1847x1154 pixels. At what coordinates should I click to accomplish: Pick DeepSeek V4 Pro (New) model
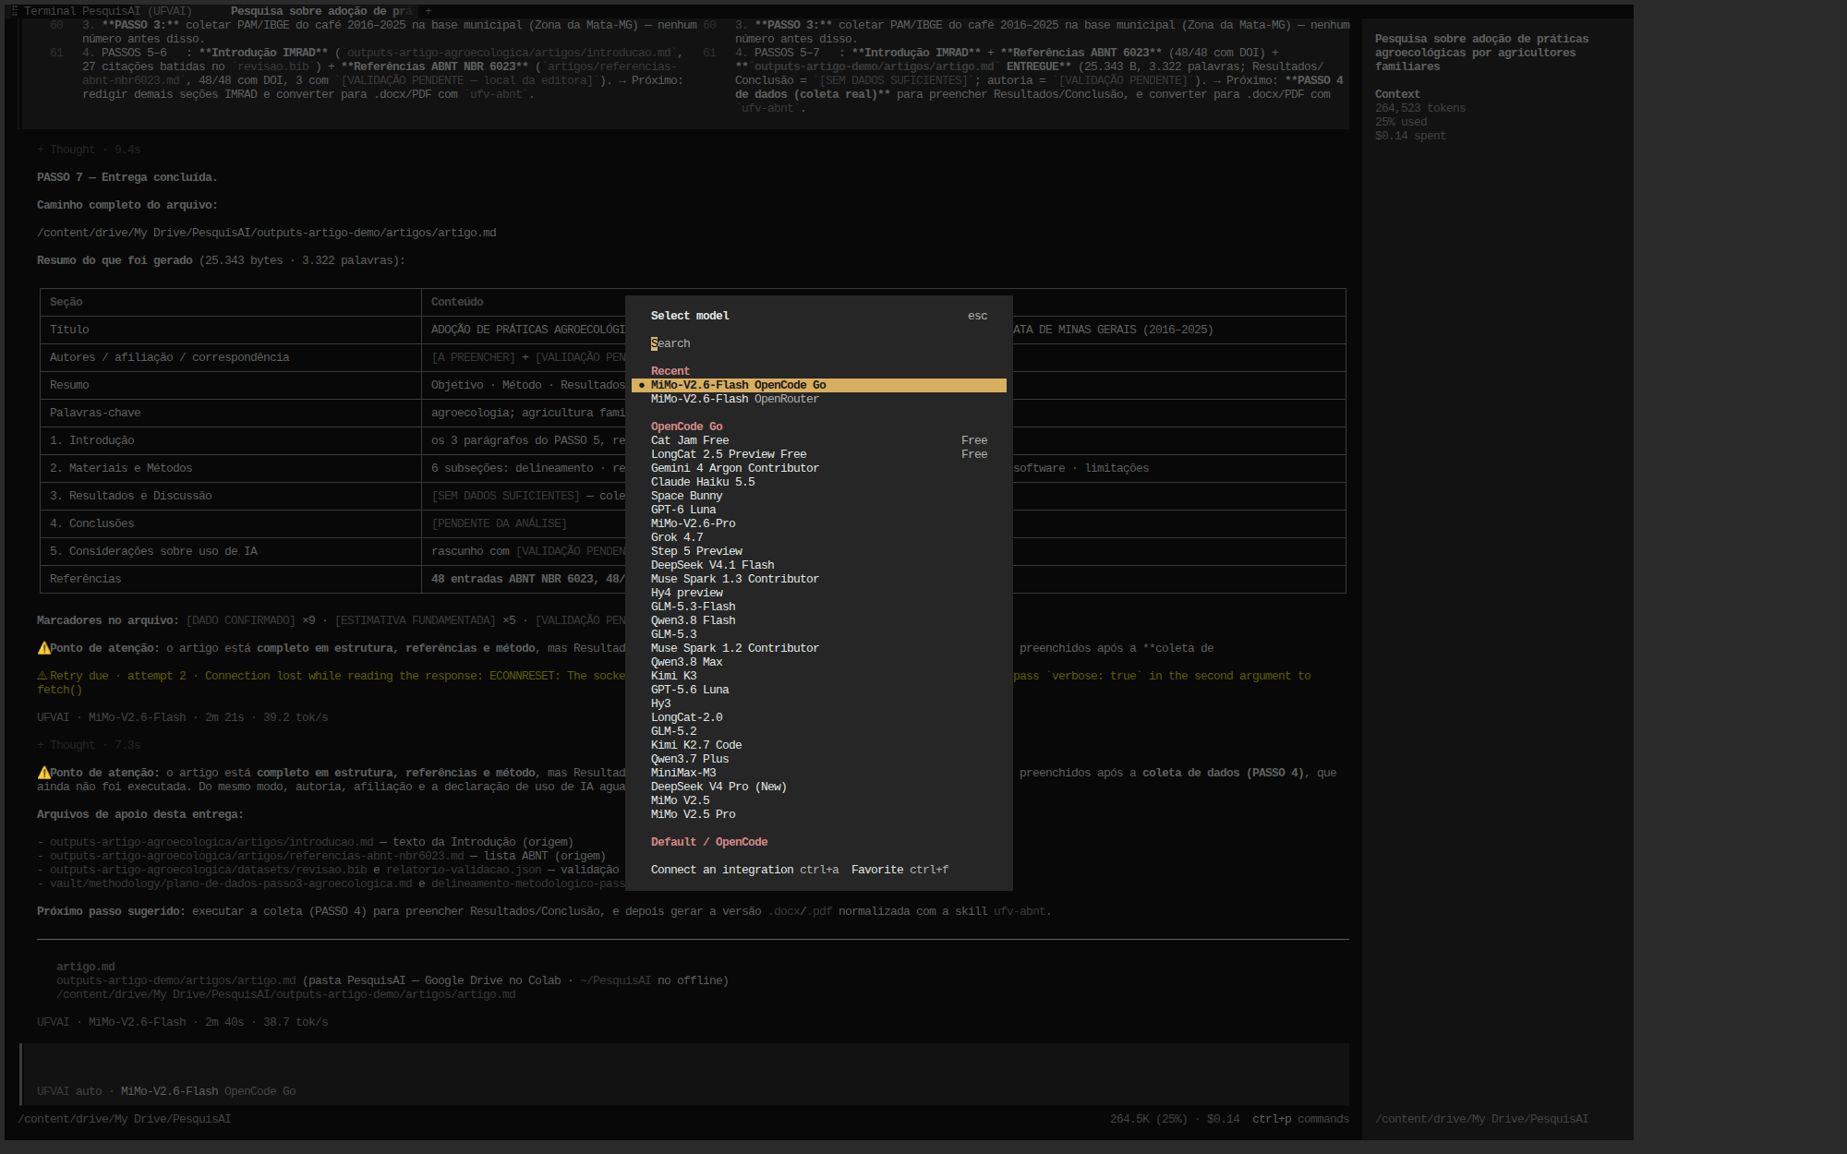tap(818, 787)
